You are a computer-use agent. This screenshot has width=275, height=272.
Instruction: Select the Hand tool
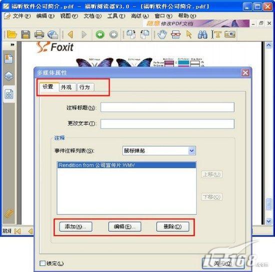tap(162, 34)
